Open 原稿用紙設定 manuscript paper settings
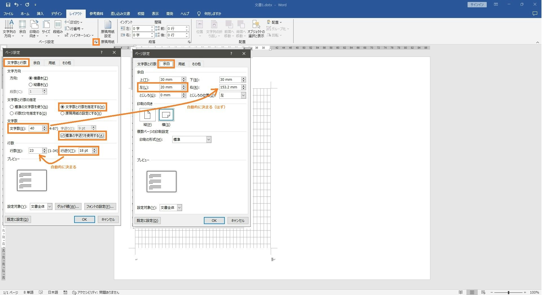 coord(108,29)
